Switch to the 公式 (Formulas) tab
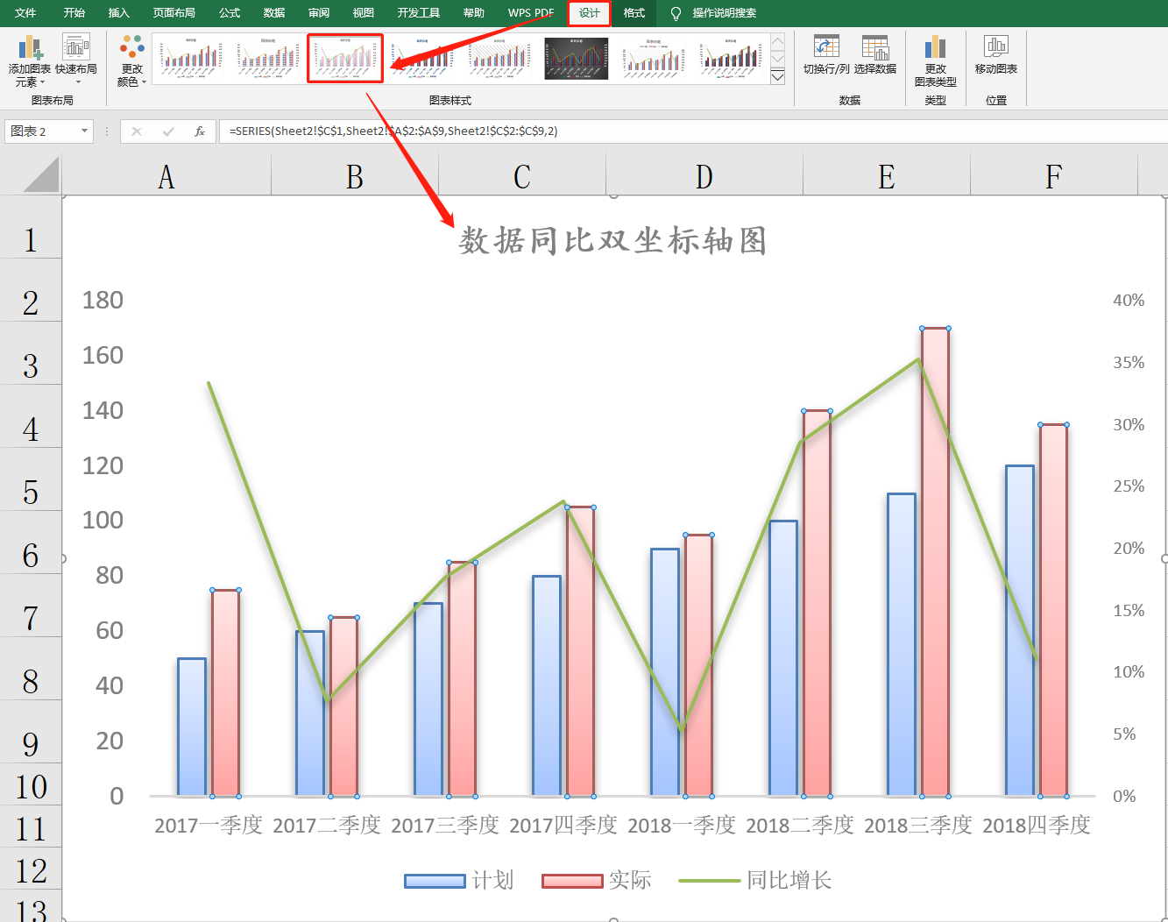Image resolution: width=1168 pixels, height=922 pixels. (x=230, y=13)
